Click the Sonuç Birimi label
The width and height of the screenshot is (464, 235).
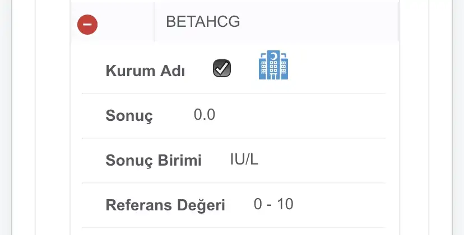point(153,161)
